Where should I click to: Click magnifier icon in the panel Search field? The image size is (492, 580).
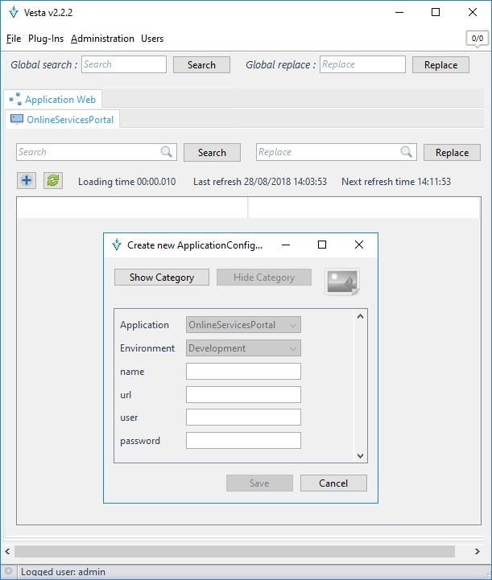tap(167, 152)
